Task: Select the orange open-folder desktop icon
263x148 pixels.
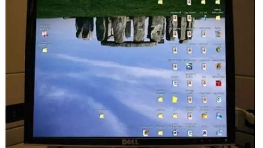Action: click(205, 116)
